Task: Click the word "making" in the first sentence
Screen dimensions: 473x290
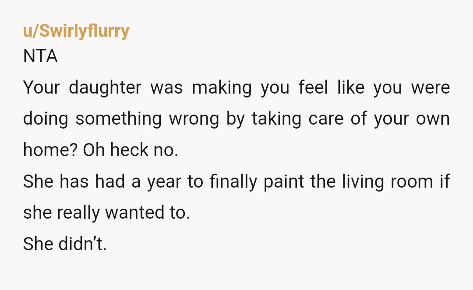Action: 222,88
